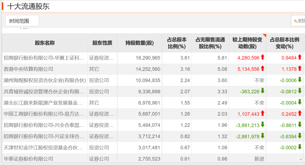The width and height of the screenshot is (305, 165).
Task: Select shareholder 中国工商银行股份有限公司-易方达
Action: click(x=44, y=114)
